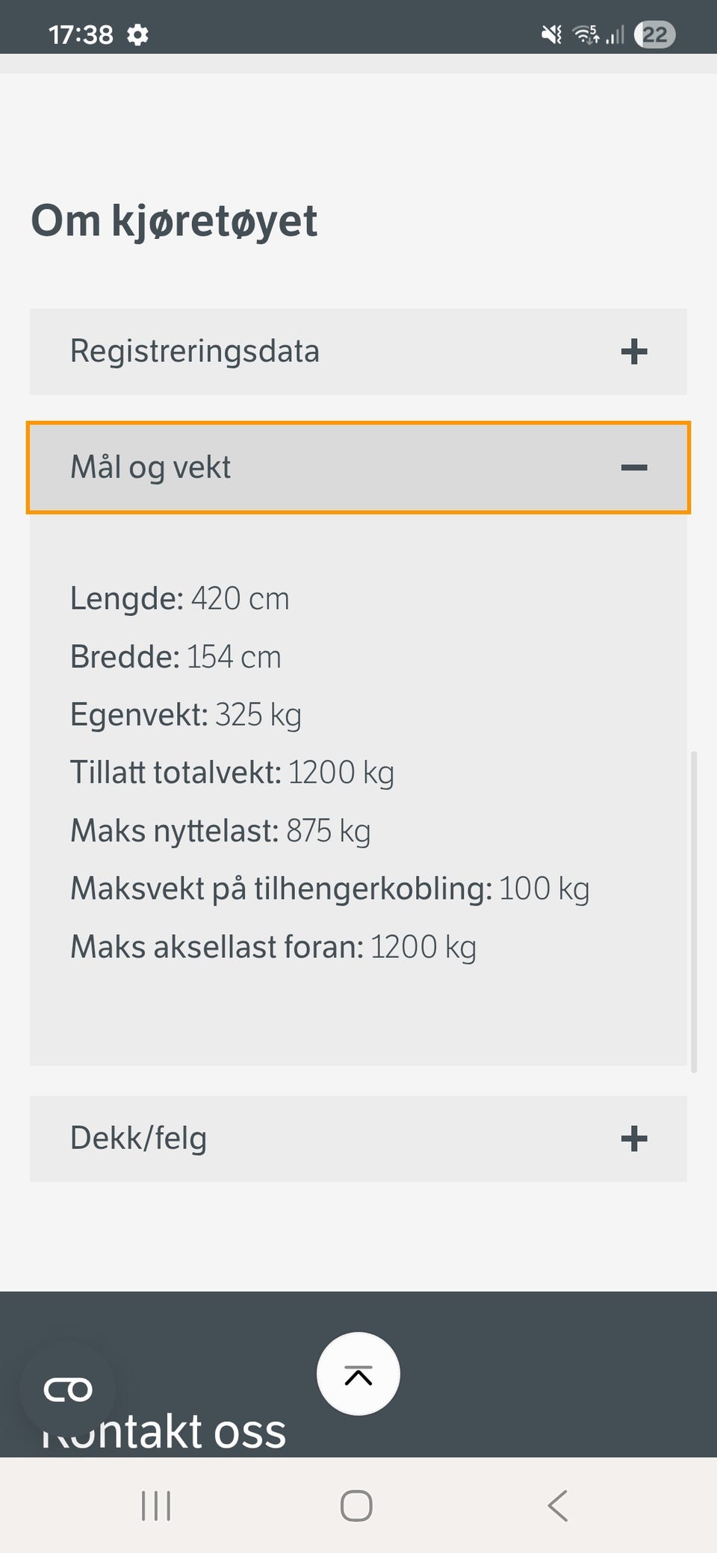Click the minus icon beside Mål og vekt
Screen dimensions: 717x1553
click(634, 468)
